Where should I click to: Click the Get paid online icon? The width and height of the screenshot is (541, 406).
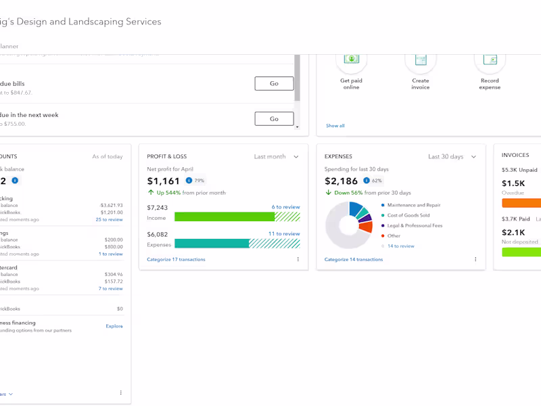click(351, 60)
